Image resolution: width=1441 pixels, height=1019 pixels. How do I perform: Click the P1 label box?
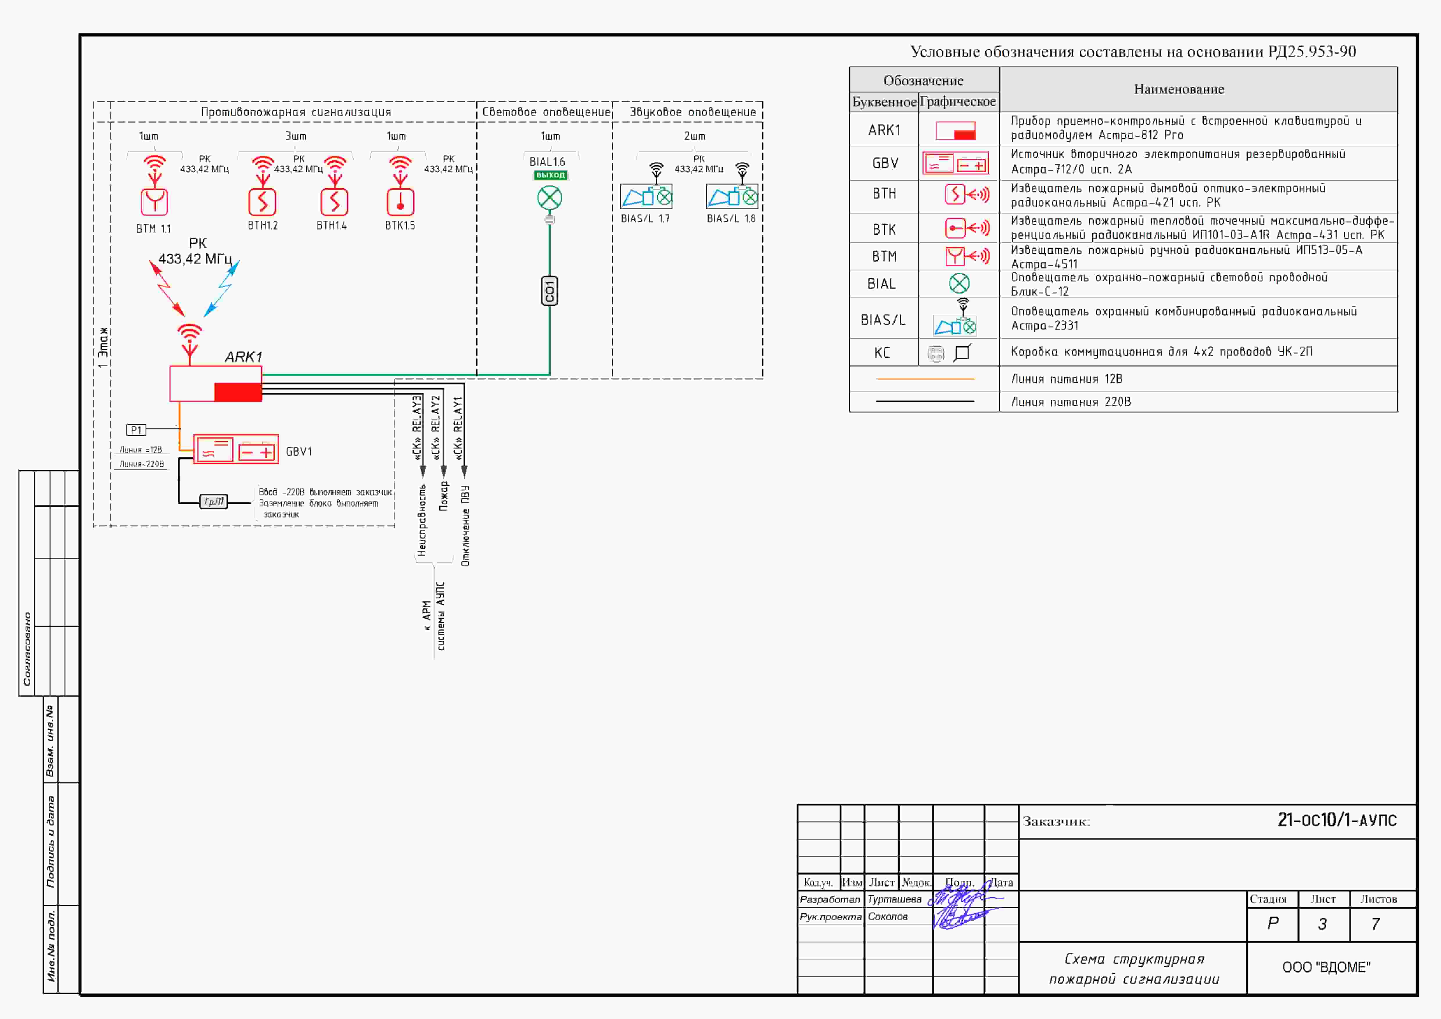pos(136,430)
